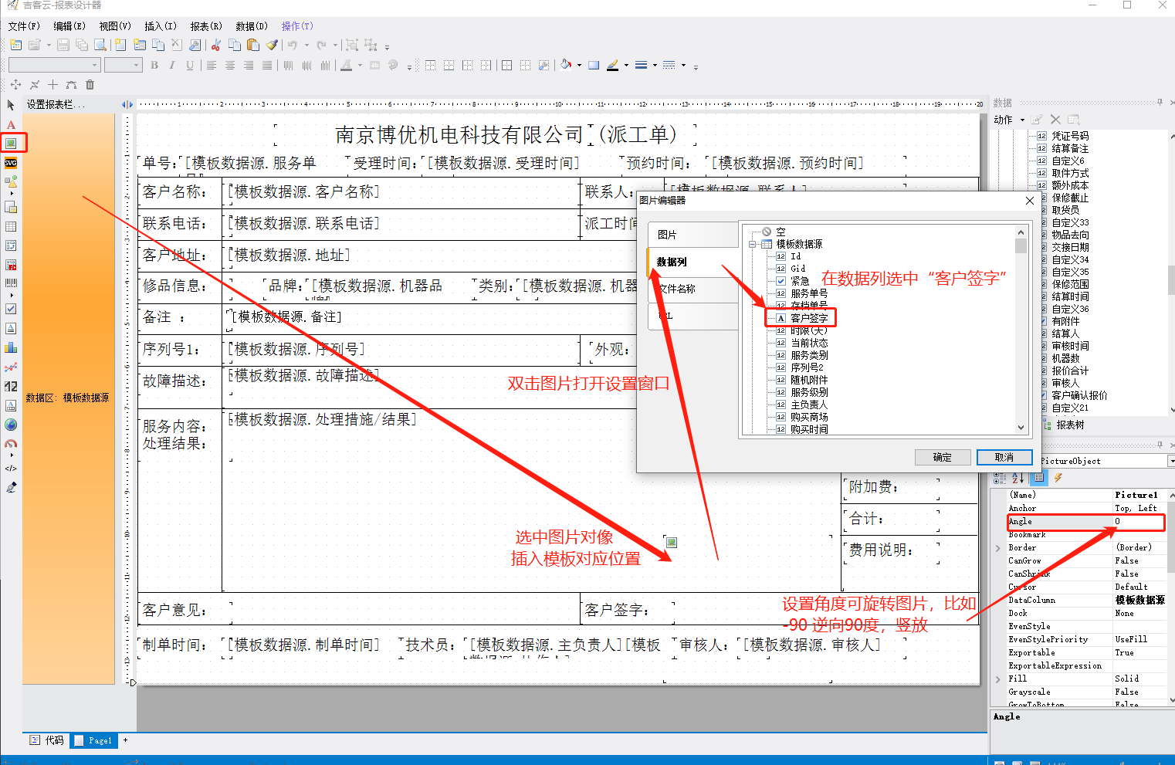Click the fill color bucket icon

point(566,66)
